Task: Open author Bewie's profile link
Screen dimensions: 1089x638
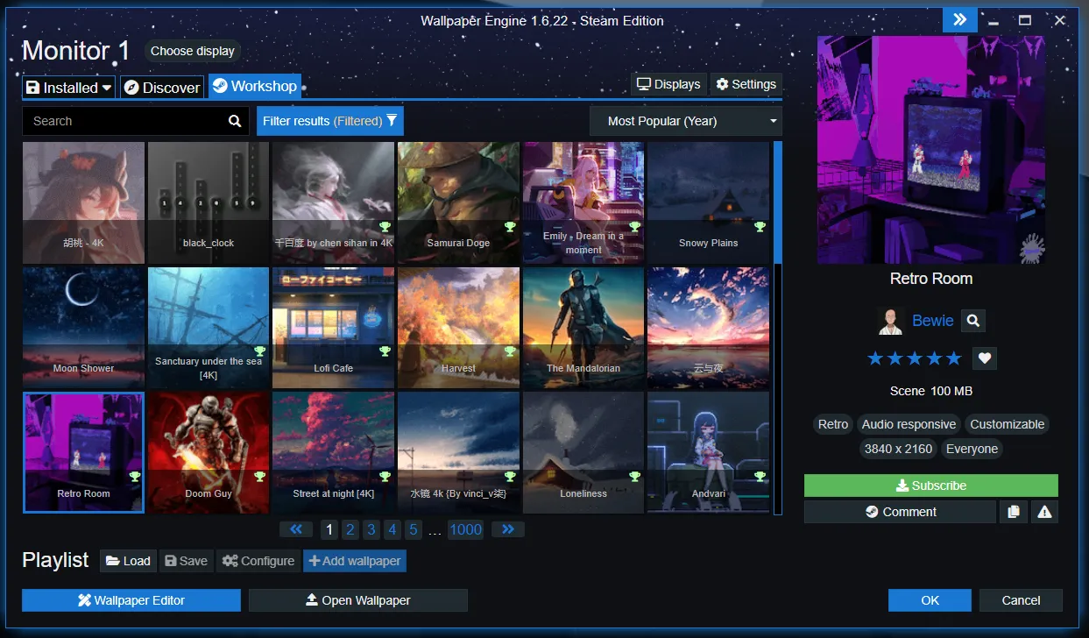Action: pyautogui.click(x=932, y=321)
